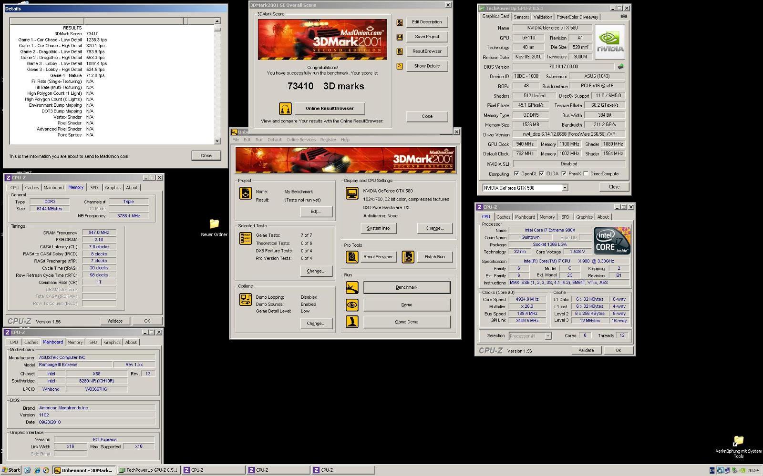
Task: Click the Intel Core i7 logo in CPU-Z
Action: [612, 241]
